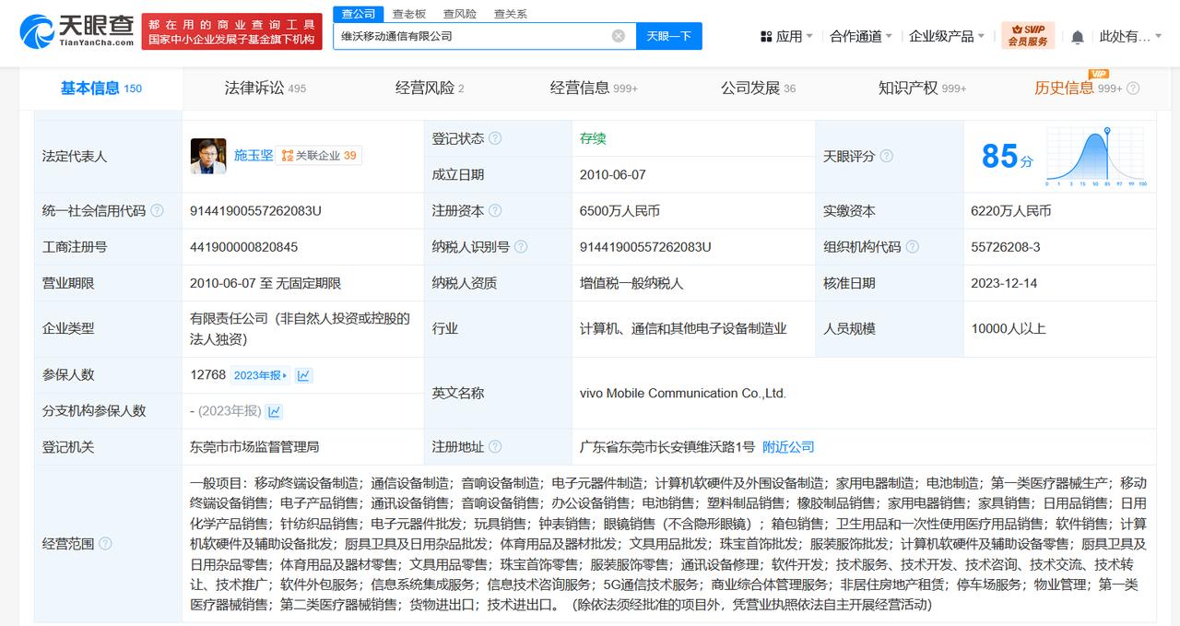1180x626 pixels.
Task: Click the help icon next to 天眼评分
Action: pos(886,156)
